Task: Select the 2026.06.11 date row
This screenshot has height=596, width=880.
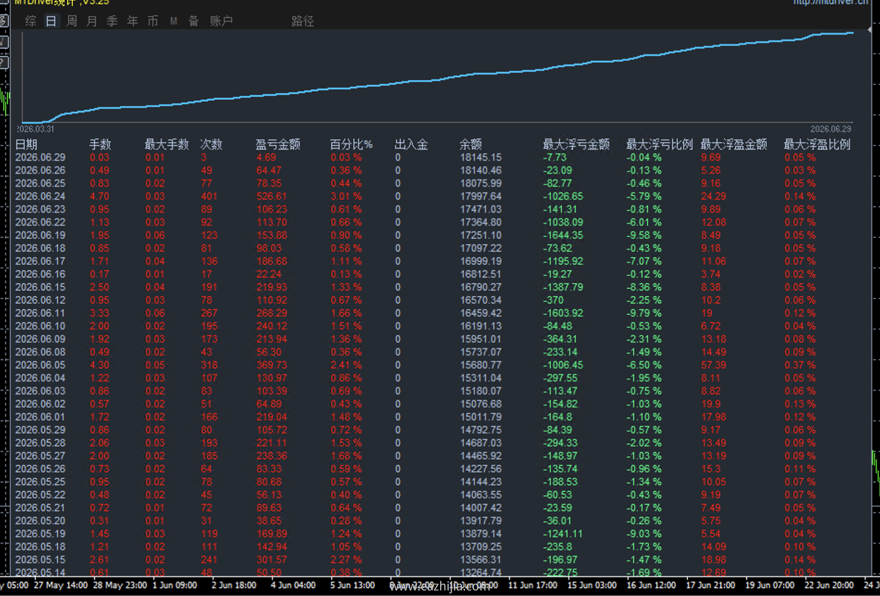Action: coord(40,313)
